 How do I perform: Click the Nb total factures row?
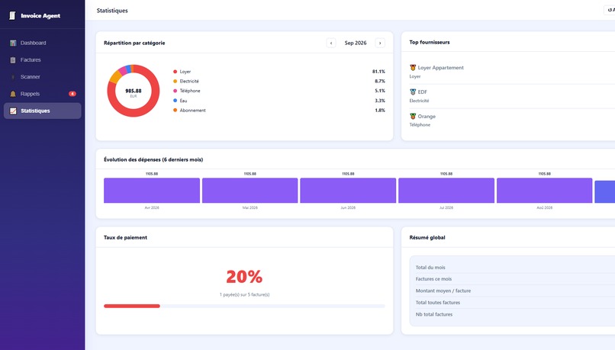point(515,314)
